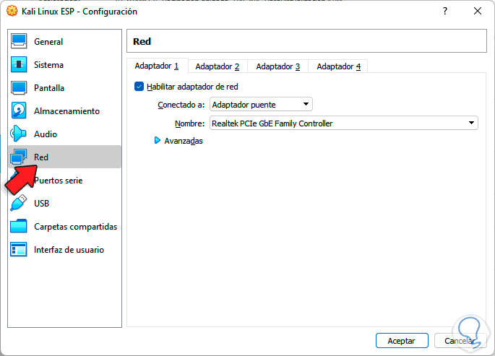Open the Nombre adapter dropdown
This screenshot has height=356, width=495.
[x=343, y=123]
